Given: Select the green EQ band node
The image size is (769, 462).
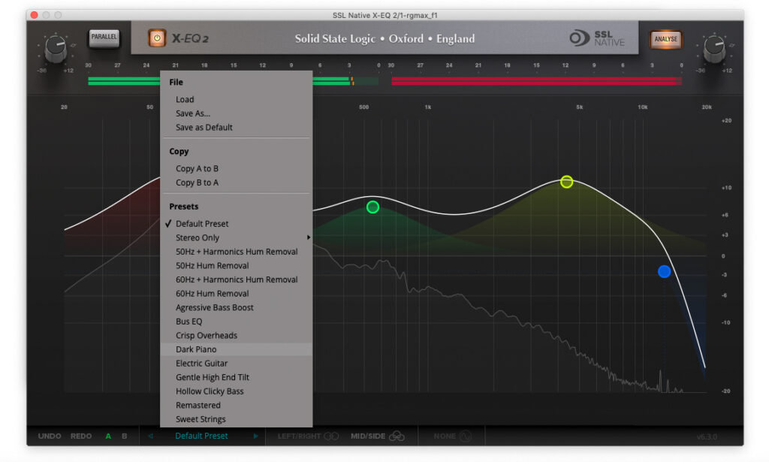Looking at the screenshot, I should [372, 207].
